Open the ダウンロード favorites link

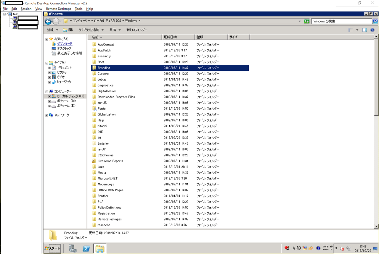tap(65, 44)
